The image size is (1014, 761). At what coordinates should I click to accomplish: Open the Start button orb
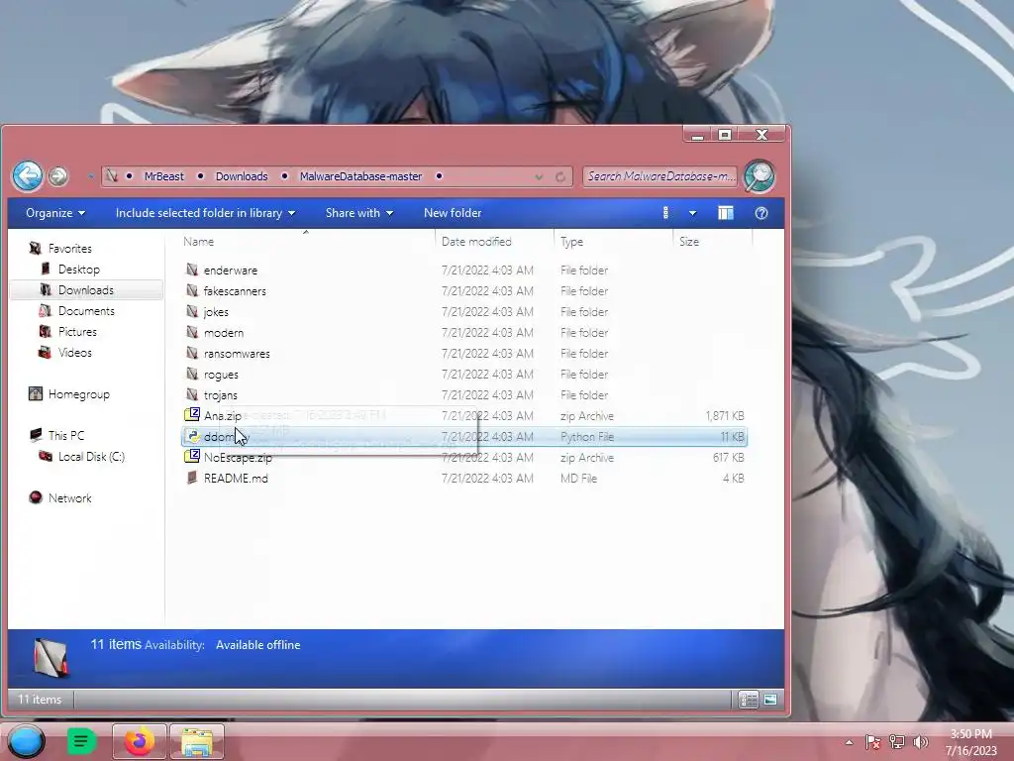[x=26, y=741]
